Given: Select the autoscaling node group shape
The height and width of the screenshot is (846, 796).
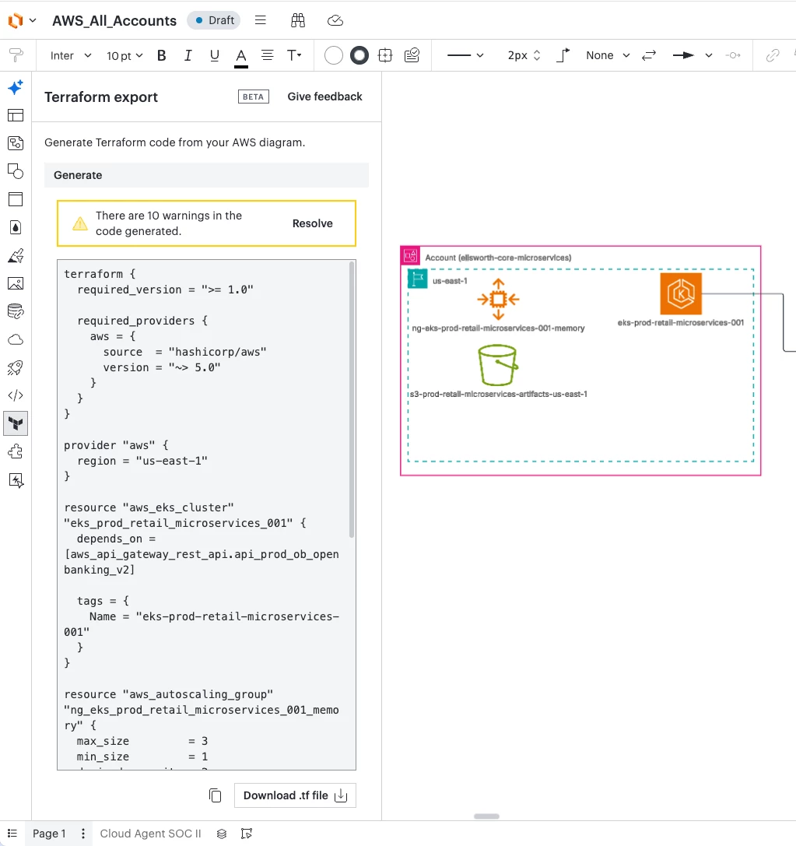Looking at the screenshot, I should tap(498, 299).
